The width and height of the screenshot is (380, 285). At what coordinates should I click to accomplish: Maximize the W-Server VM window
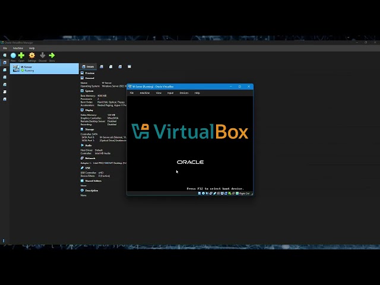pyautogui.click(x=240, y=87)
